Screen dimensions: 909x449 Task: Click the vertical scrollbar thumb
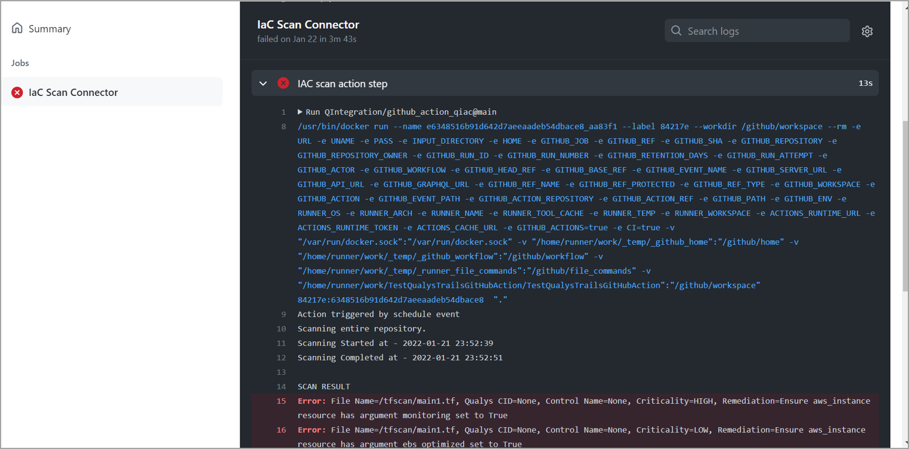pyautogui.click(x=905, y=206)
